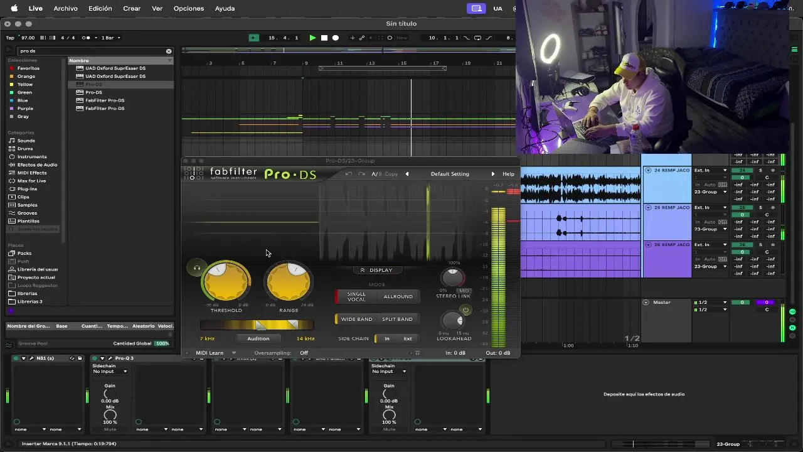
Task: Open the Plantillas category
Action: (x=28, y=221)
